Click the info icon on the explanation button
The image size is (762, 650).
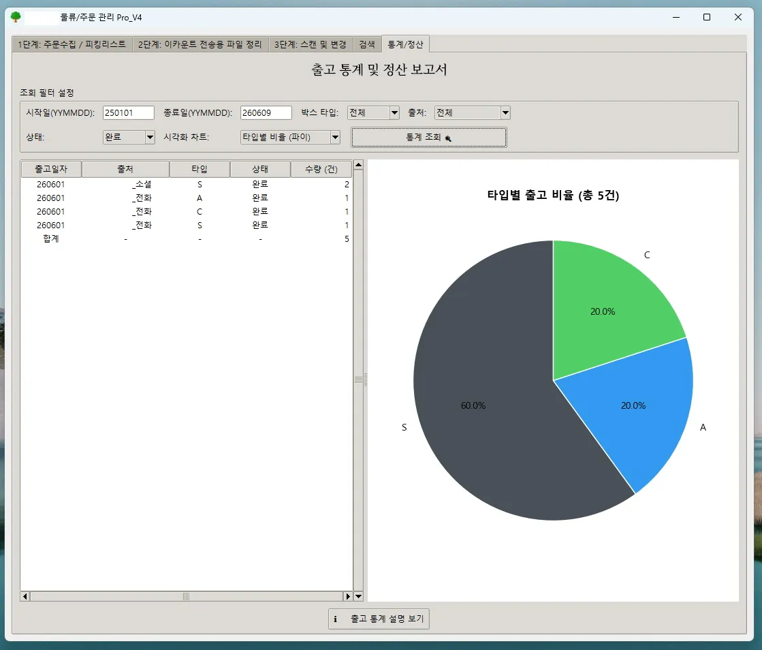[x=335, y=619]
